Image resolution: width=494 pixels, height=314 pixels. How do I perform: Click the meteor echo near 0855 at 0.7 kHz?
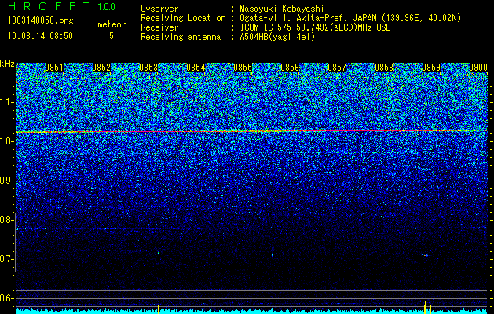tap(273, 256)
